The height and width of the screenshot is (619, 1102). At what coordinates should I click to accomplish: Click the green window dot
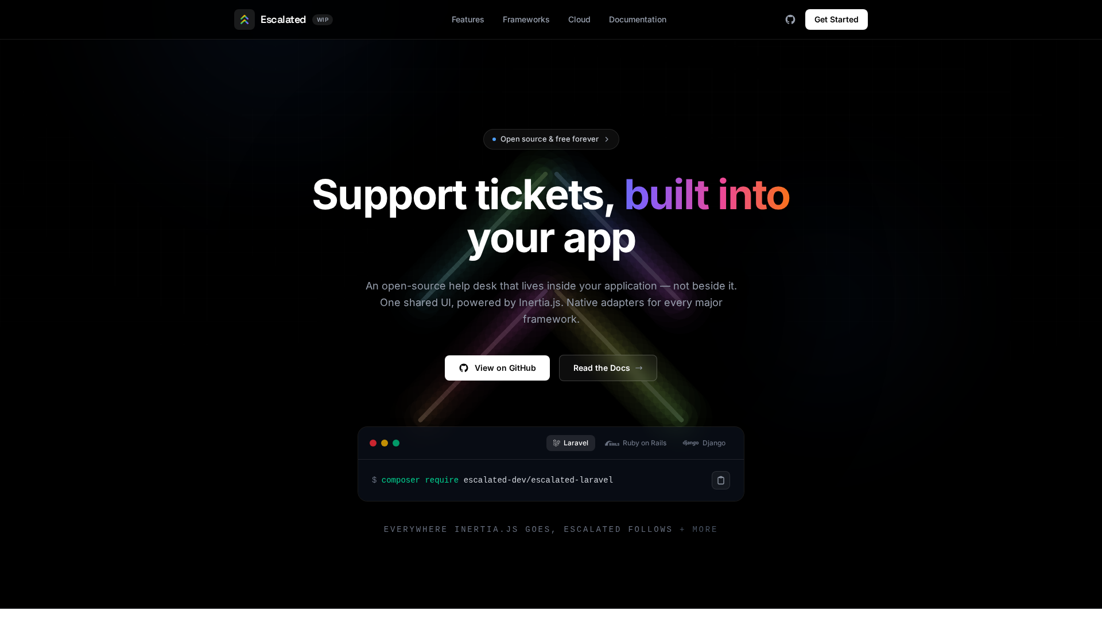(396, 443)
